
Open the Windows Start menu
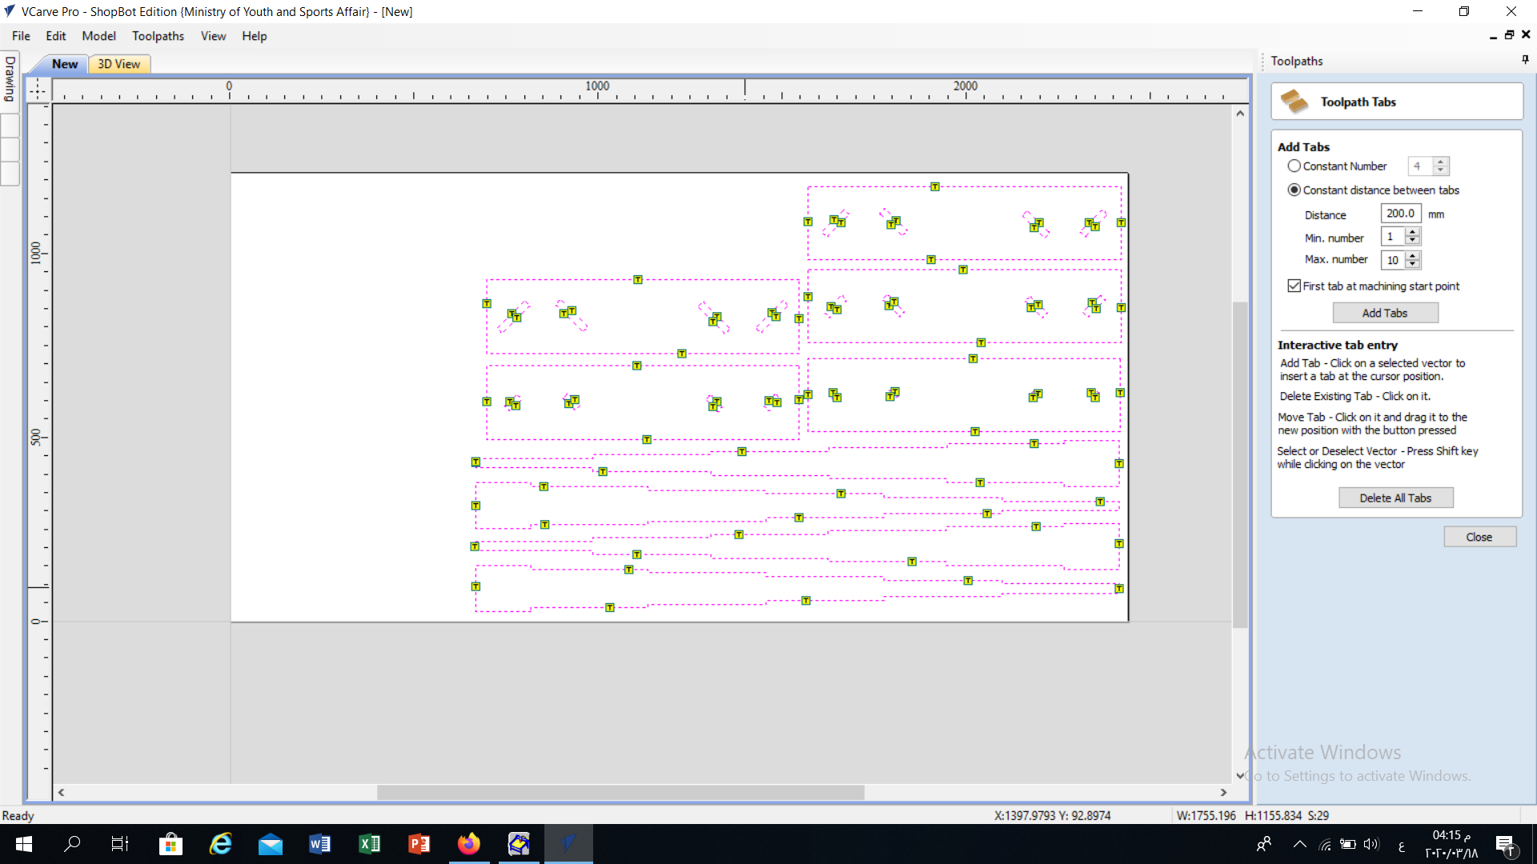click(x=24, y=844)
